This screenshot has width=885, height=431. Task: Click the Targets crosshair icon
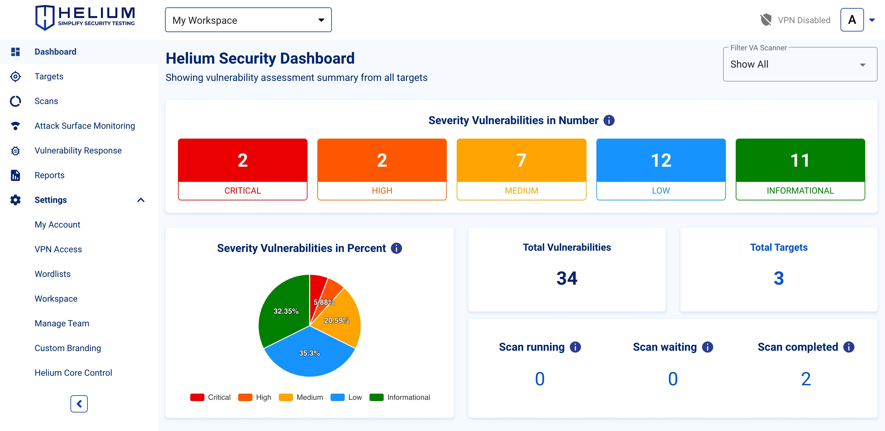[x=15, y=77]
